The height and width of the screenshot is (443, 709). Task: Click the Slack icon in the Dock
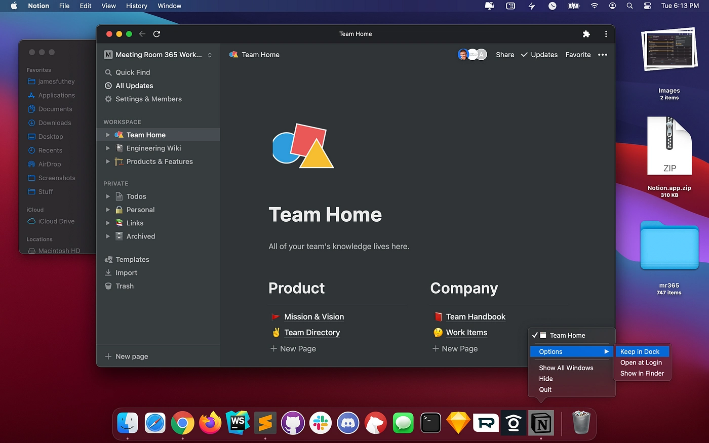click(321, 423)
